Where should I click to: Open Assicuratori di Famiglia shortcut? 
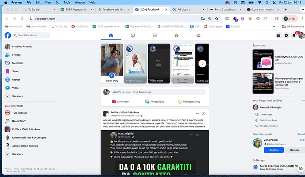point(22,146)
